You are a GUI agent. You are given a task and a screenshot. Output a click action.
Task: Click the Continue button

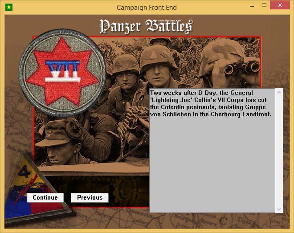pos(45,197)
